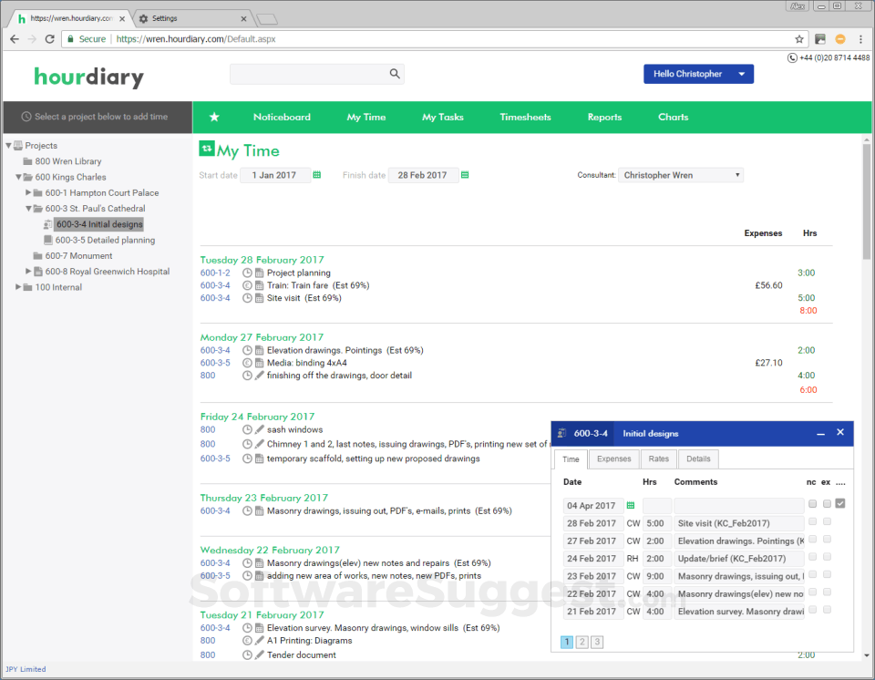This screenshot has height=680, width=875.
Task: Go to My Tasks in the navbar
Action: (x=443, y=117)
